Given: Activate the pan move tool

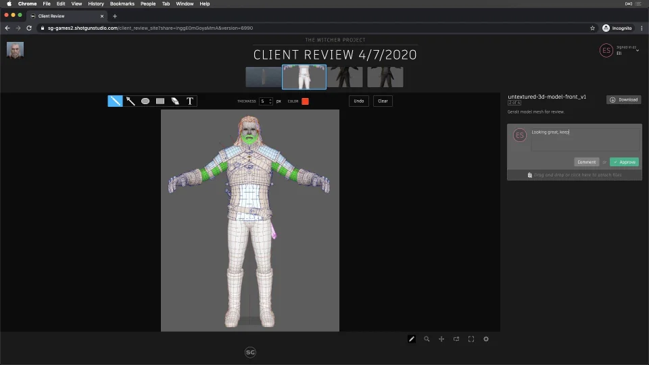Looking at the screenshot, I should point(441,339).
